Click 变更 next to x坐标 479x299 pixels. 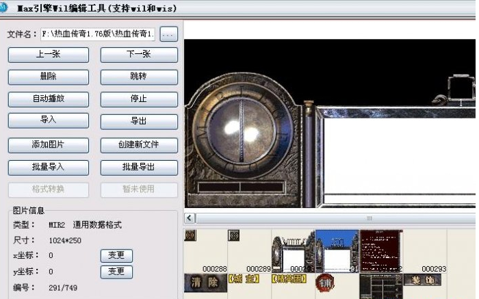116,255
